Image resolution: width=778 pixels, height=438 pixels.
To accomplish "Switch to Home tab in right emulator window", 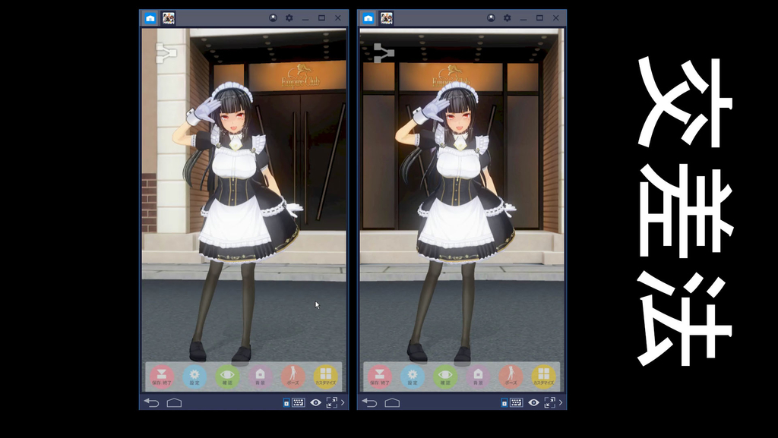I will 368,18.
